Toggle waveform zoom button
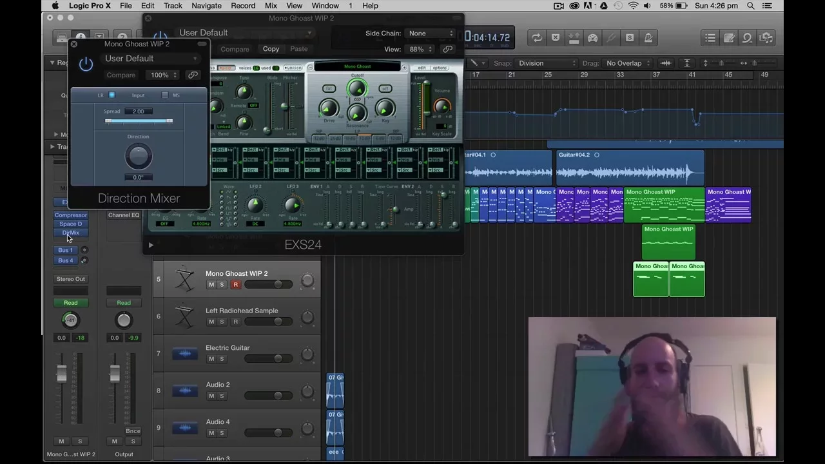Viewport: 825px width, 464px height. 666,63
